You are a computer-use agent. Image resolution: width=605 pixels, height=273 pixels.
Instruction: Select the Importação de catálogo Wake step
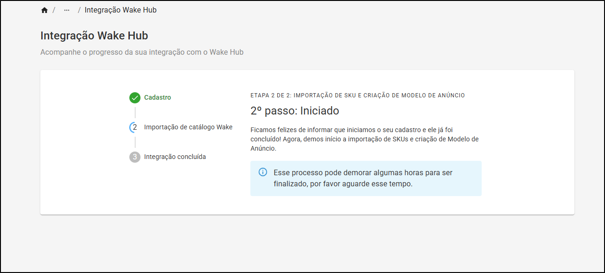[188, 127]
